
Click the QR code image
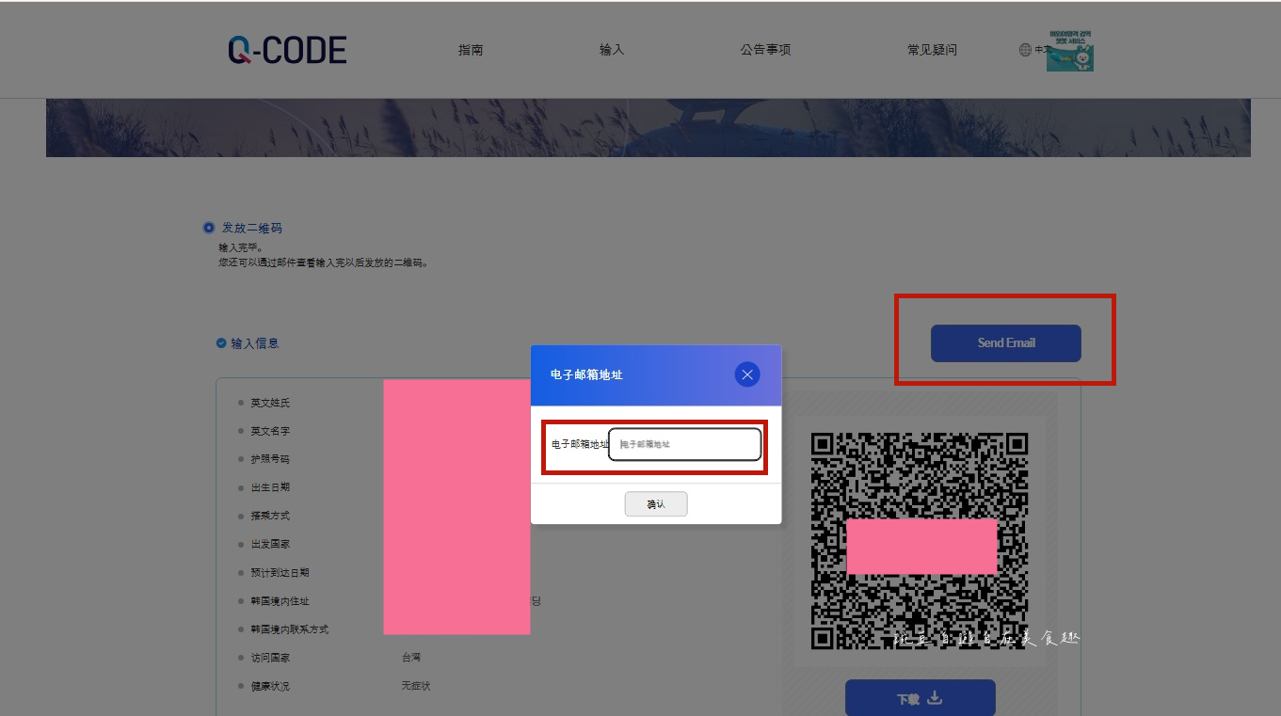click(x=920, y=541)
